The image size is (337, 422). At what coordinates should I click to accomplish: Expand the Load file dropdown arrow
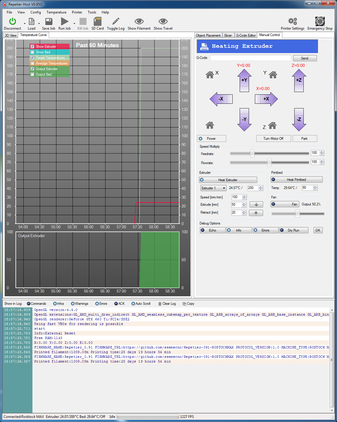tap(39, 24)
